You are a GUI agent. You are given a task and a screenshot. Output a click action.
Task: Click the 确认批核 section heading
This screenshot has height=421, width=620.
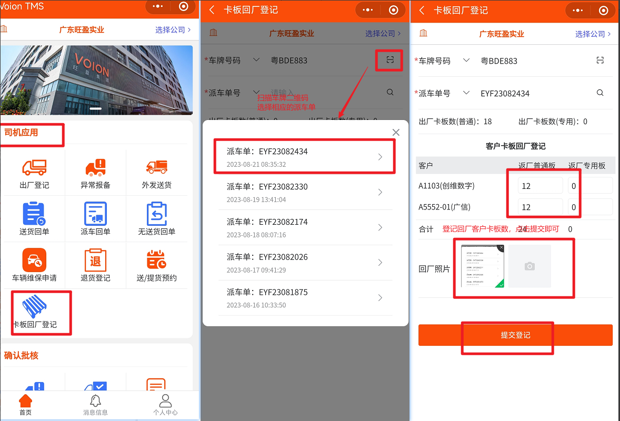(x=21, y=355)
